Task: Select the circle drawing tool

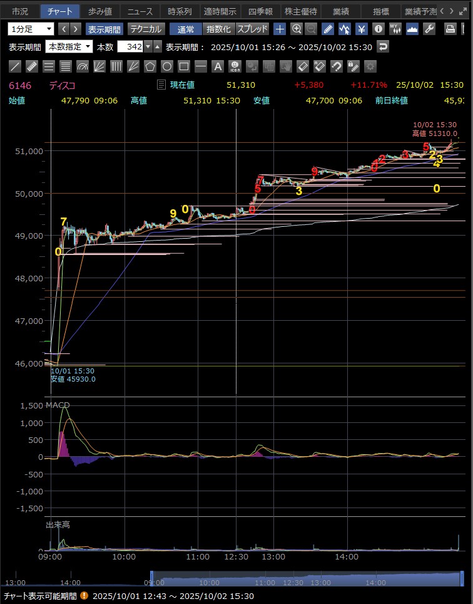Action: tap(166, 66)
